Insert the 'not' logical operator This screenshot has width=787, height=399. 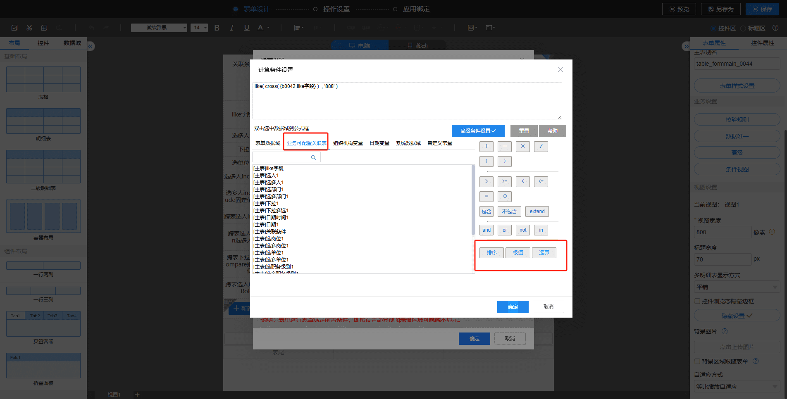pos(523,230)
